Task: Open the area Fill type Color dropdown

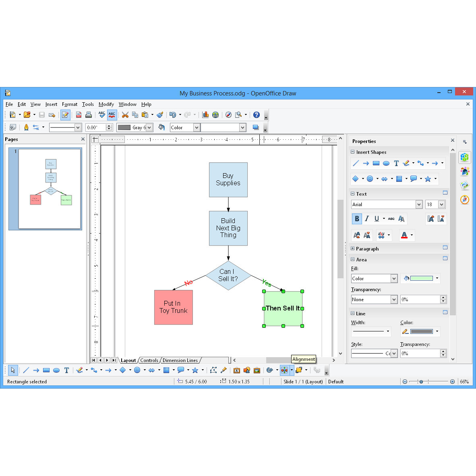Action: 394,279
